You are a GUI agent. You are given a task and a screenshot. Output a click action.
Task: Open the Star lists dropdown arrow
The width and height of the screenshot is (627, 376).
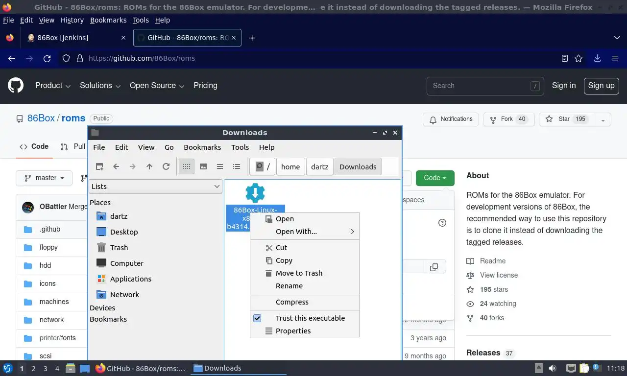pos(603,119)
